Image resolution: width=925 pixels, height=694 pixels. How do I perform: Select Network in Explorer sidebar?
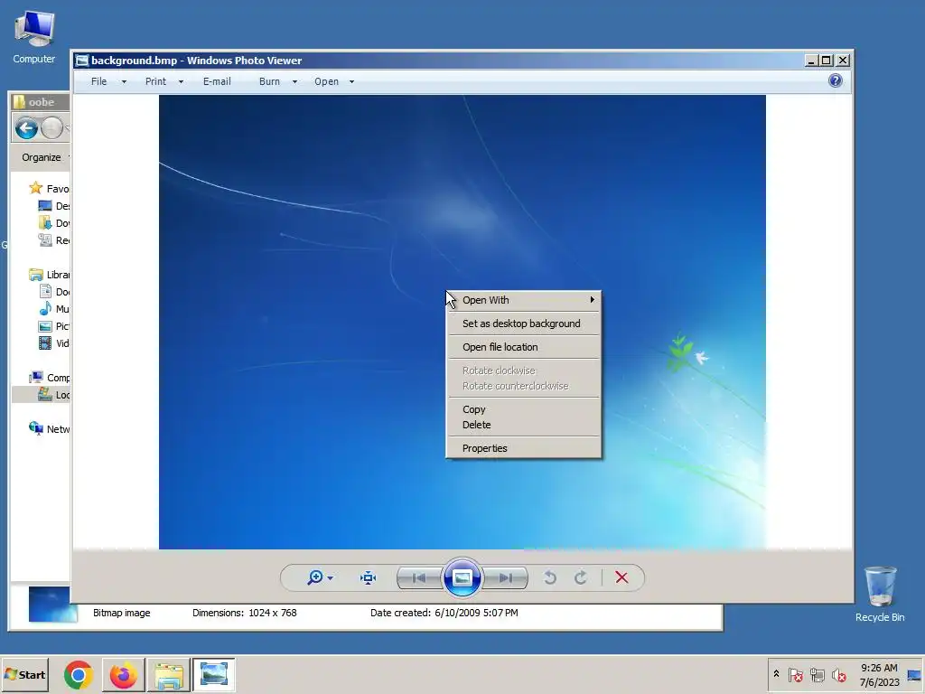coord(36,428)
